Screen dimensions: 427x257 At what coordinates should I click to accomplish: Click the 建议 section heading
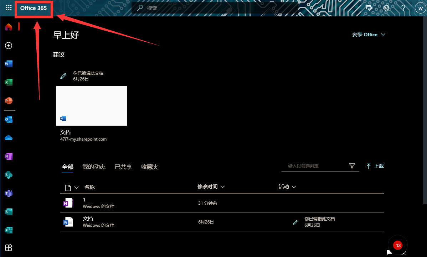pyautogui.click(x=59, y=55)
